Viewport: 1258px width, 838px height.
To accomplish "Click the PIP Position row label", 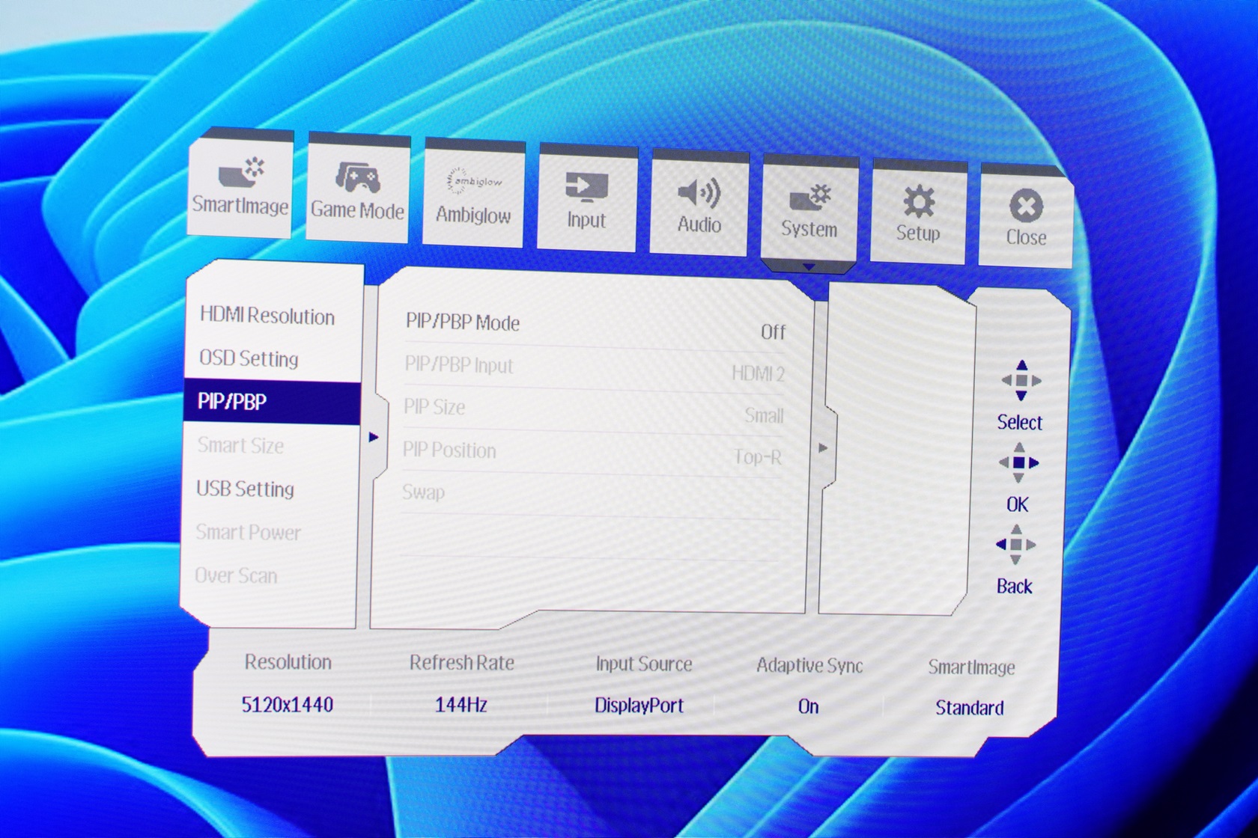I will pyautogui.click(x=449, y=450).
